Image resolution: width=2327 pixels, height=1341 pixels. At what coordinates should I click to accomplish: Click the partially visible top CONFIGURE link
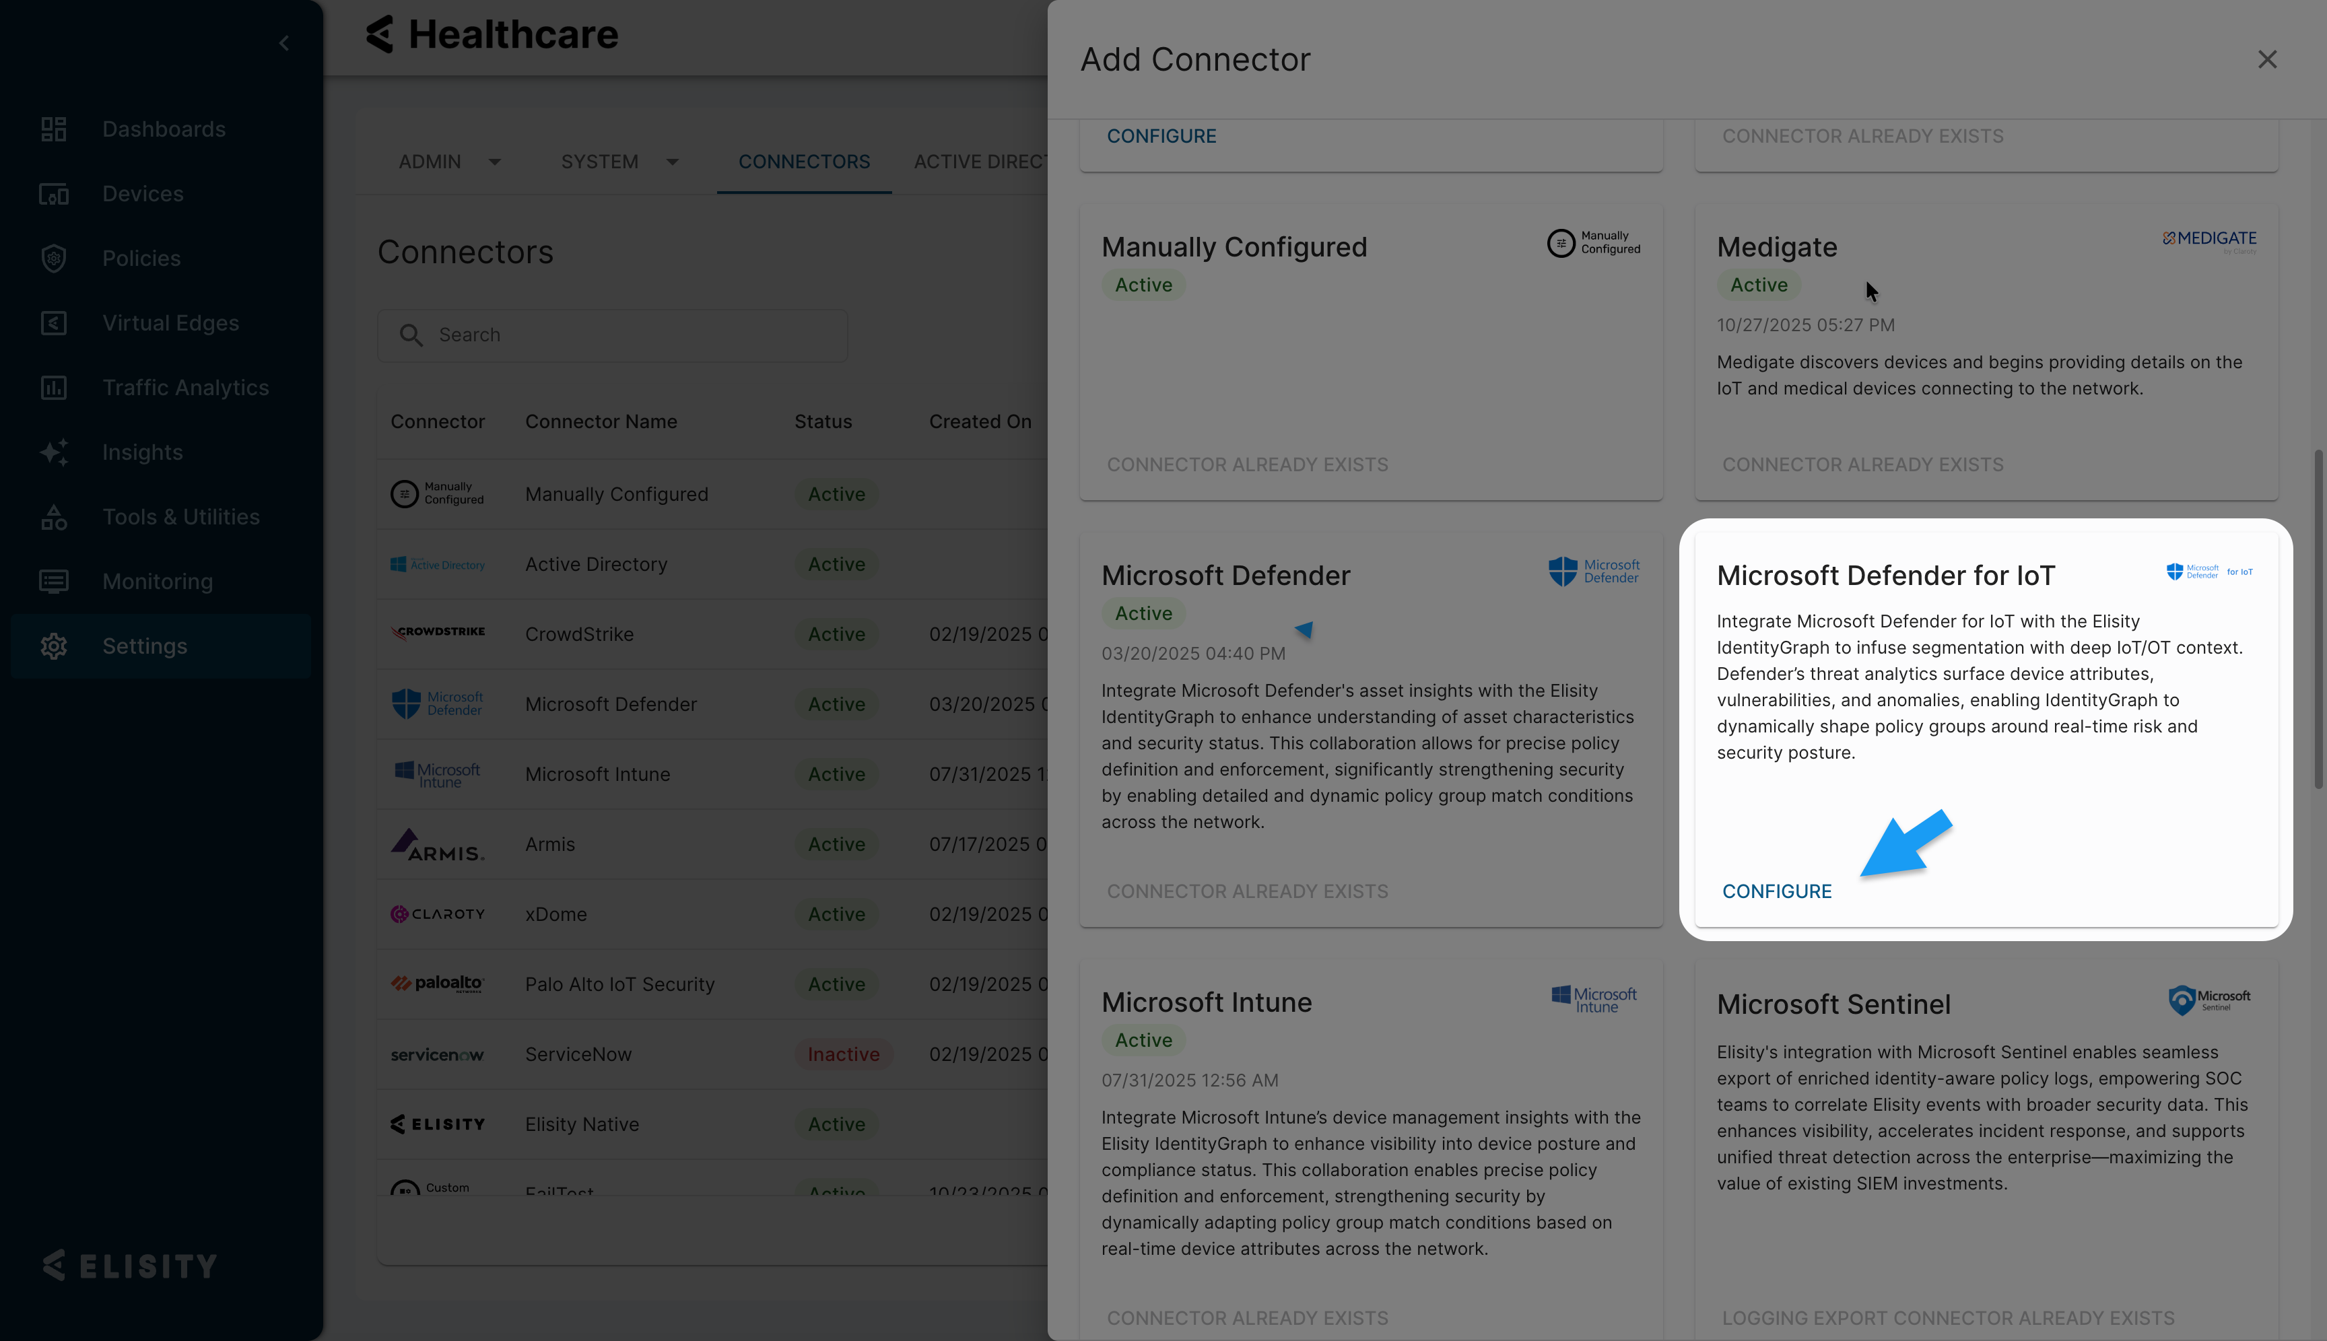tap(1161, 136)
